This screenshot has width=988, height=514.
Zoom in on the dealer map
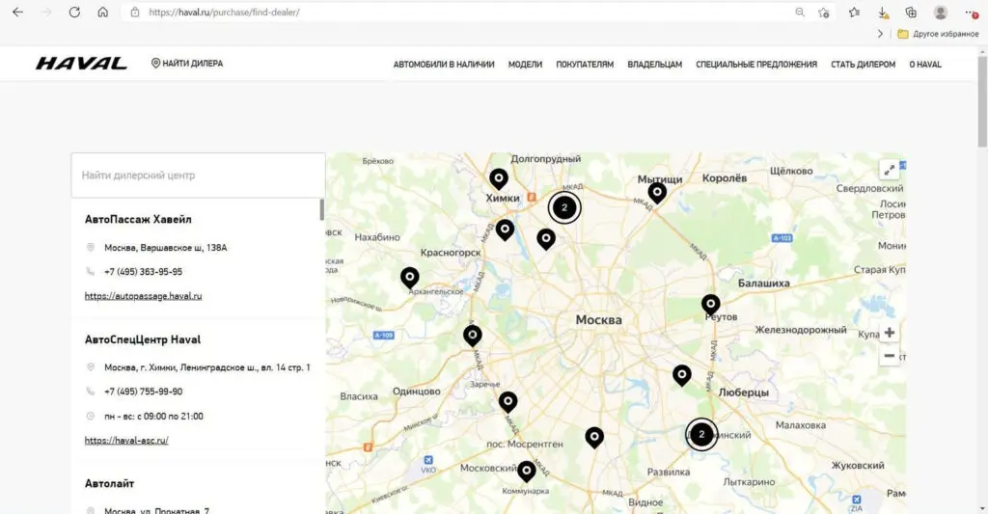pyautogui.click(x=889, y=333)
